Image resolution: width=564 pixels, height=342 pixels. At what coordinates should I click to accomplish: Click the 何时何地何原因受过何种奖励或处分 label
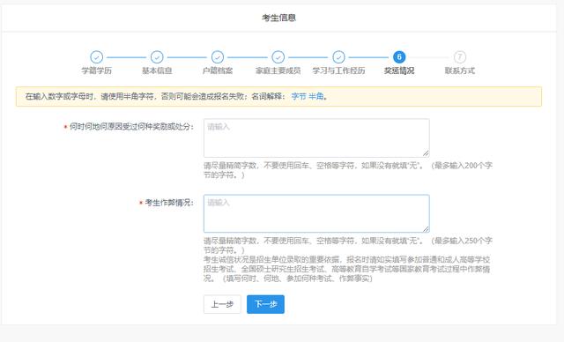coord(131,127)
